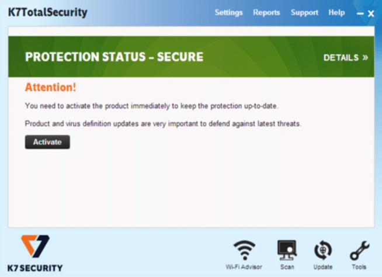Open the Wi-Fi Advisor icon

pos(244,250)
